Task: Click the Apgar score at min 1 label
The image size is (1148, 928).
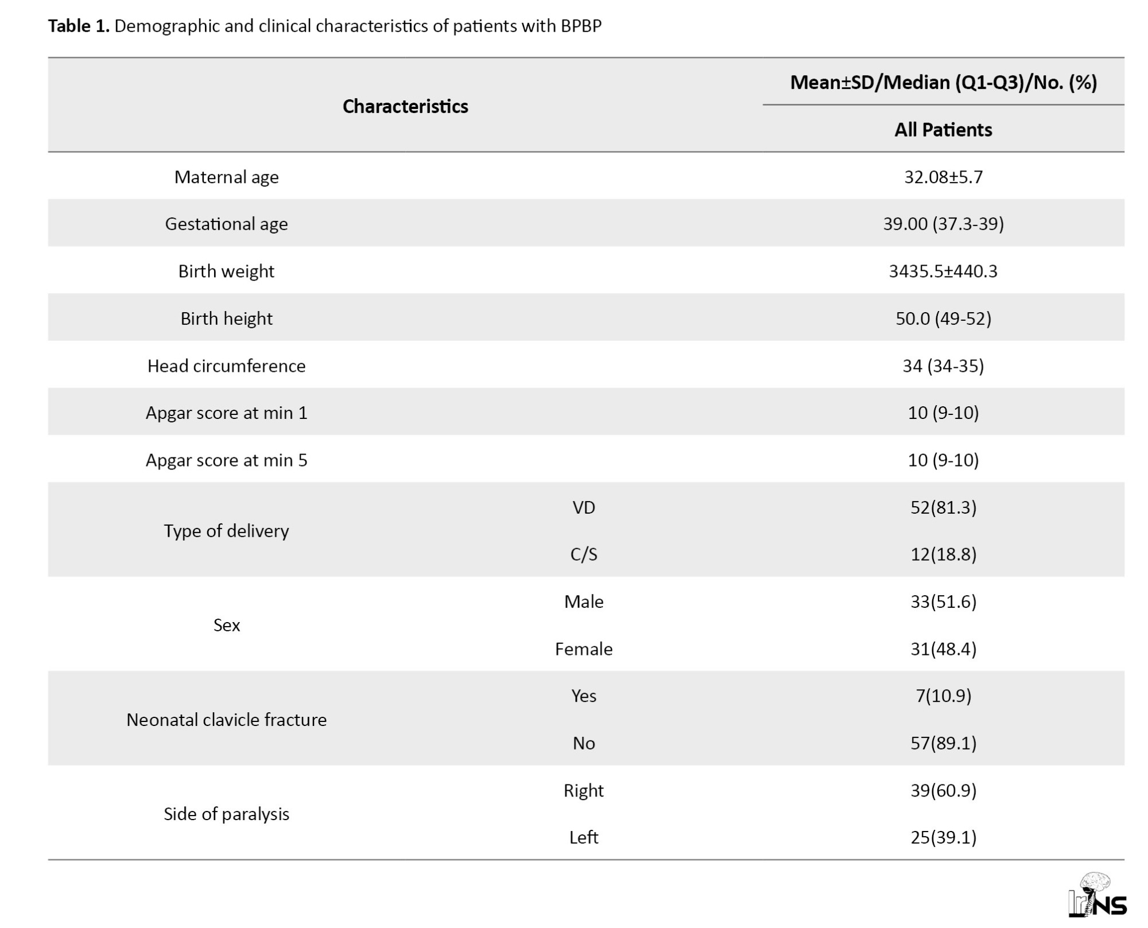Action: pyautogui.click(x=226, y=413)
